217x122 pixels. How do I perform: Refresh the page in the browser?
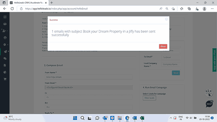(x=12, y=8)
